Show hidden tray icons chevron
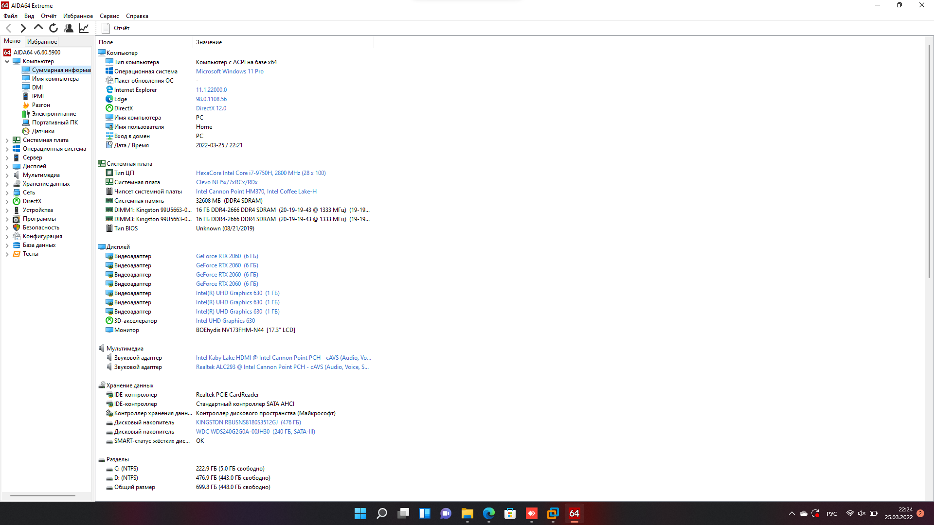This screenshot has width=934, height=525. click(x=791, y=513)
